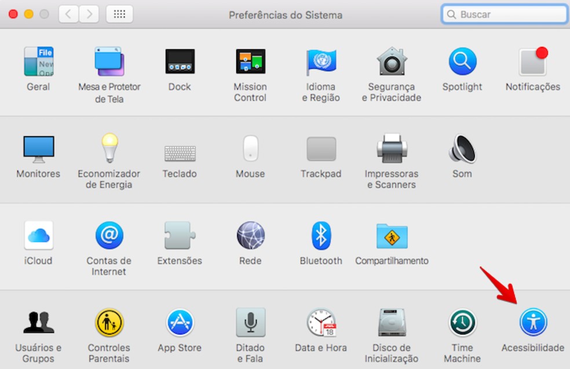Click inside the Buscar search field
This screenshot has height=369, width=570.
pos(503,13)
